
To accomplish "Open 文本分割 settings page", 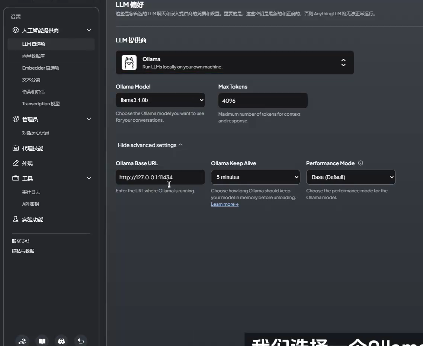I will tap(31, 80).
